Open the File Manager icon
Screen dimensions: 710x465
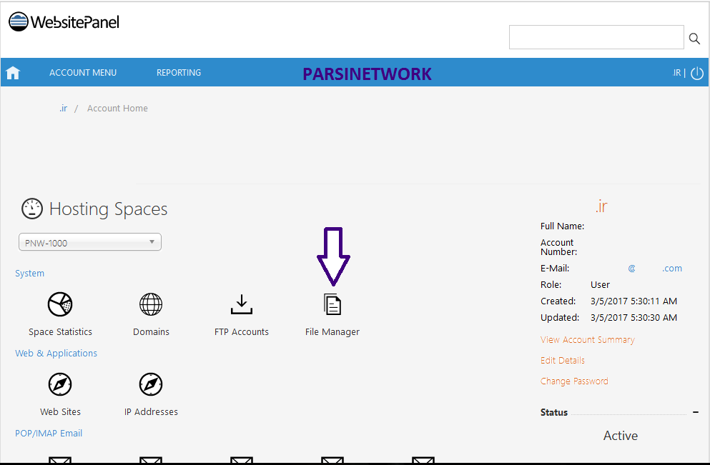pos(332,305)
